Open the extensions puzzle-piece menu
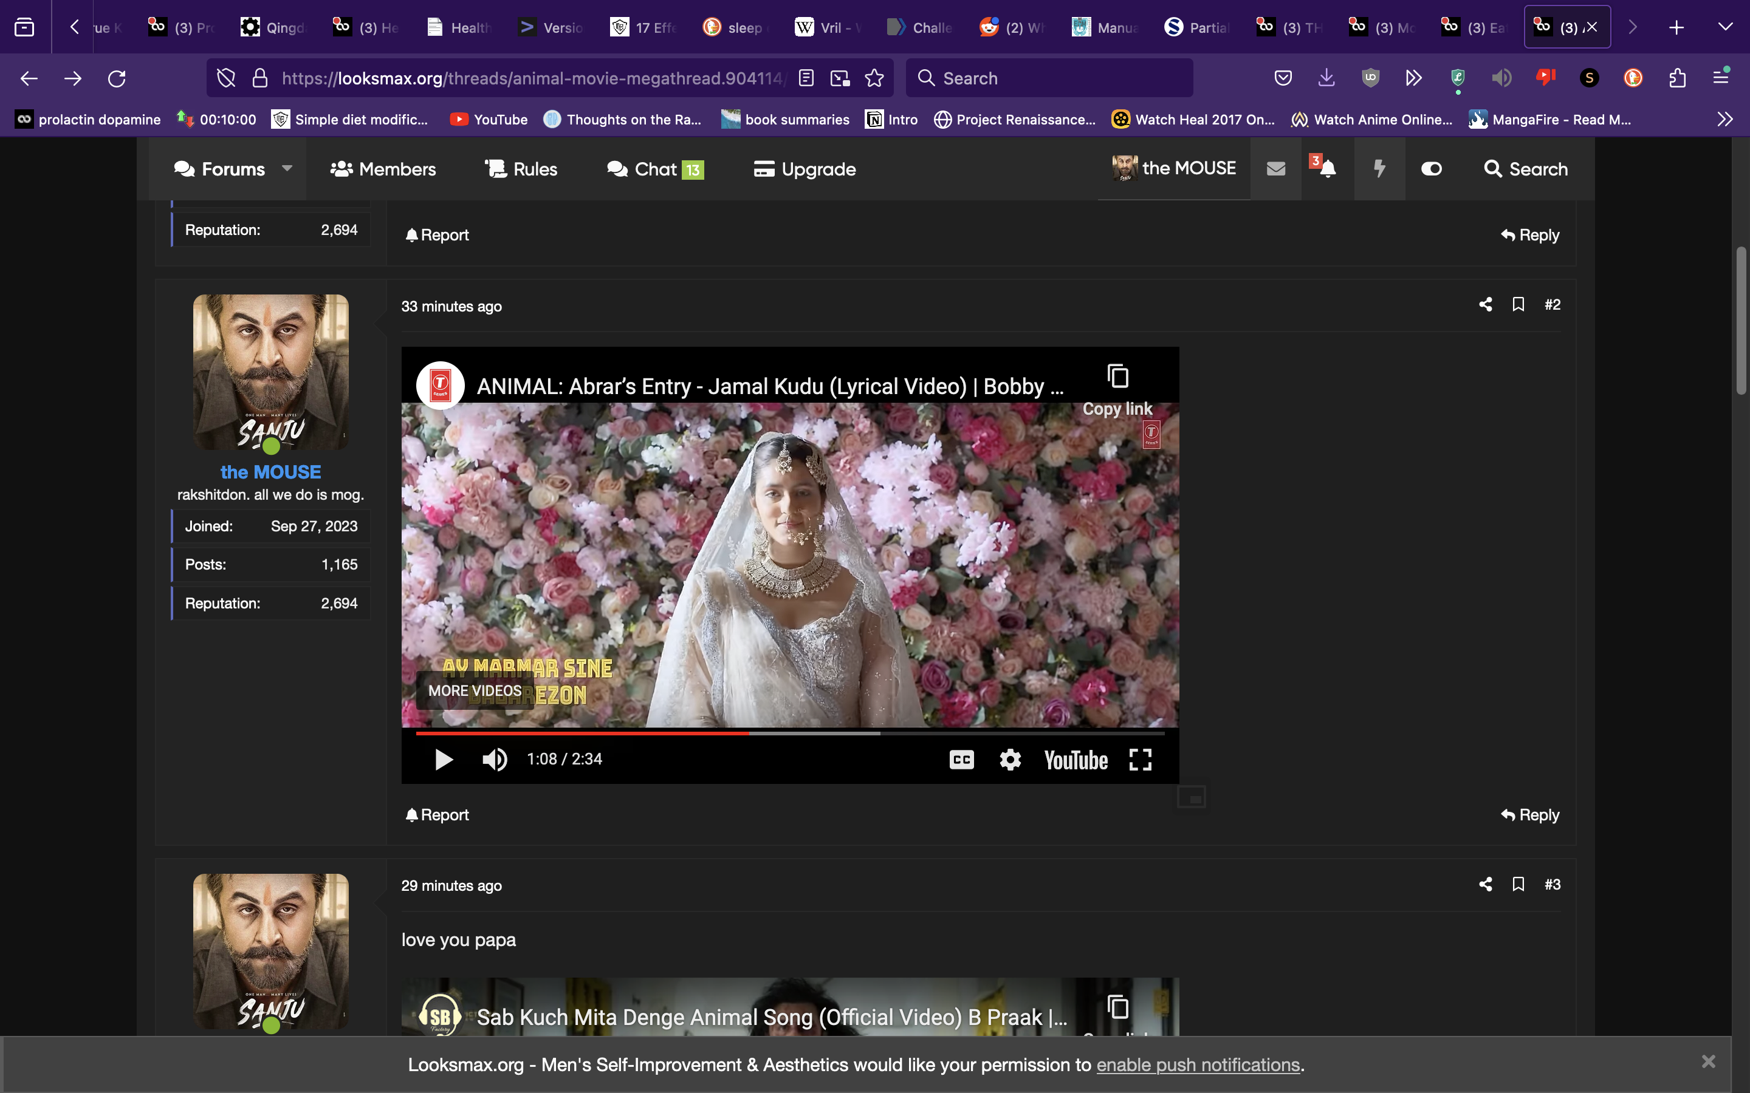Image resolution: width=1750 pixels, height=1093 pixels. (x=1678, y=78)
